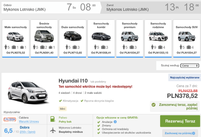Select the Małe samochody category card

tap(16, 38)
